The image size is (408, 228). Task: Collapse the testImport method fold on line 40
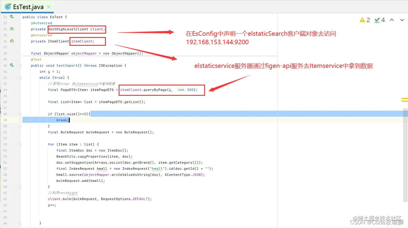[20, 65]
